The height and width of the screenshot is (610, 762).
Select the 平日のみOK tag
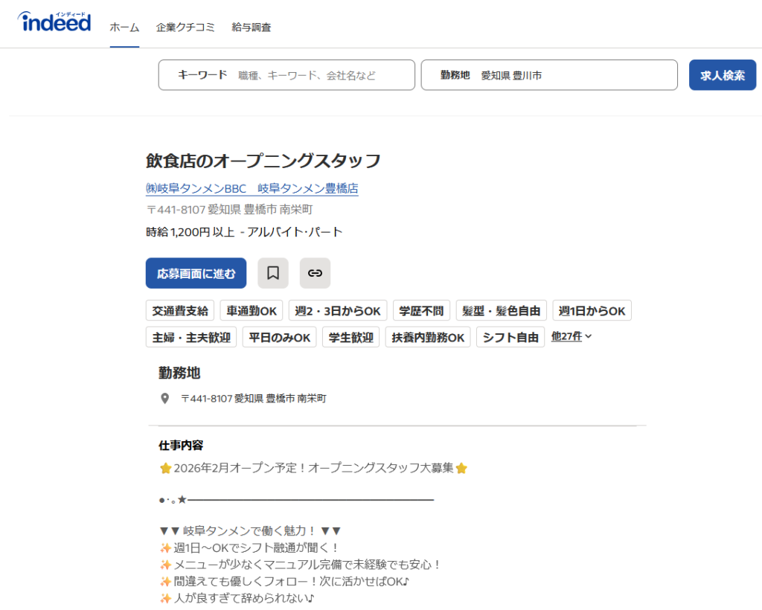point(280,337)
